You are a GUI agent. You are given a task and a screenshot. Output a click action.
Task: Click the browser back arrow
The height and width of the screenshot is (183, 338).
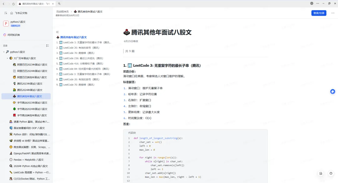(x=3, y=4)
